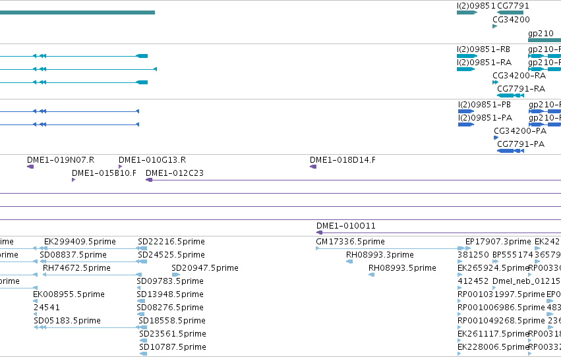The width and height of the screenshot is (561, 357).
Task: Select the SD20947.5prime EST arrow glyph
Action: [175, 275]
